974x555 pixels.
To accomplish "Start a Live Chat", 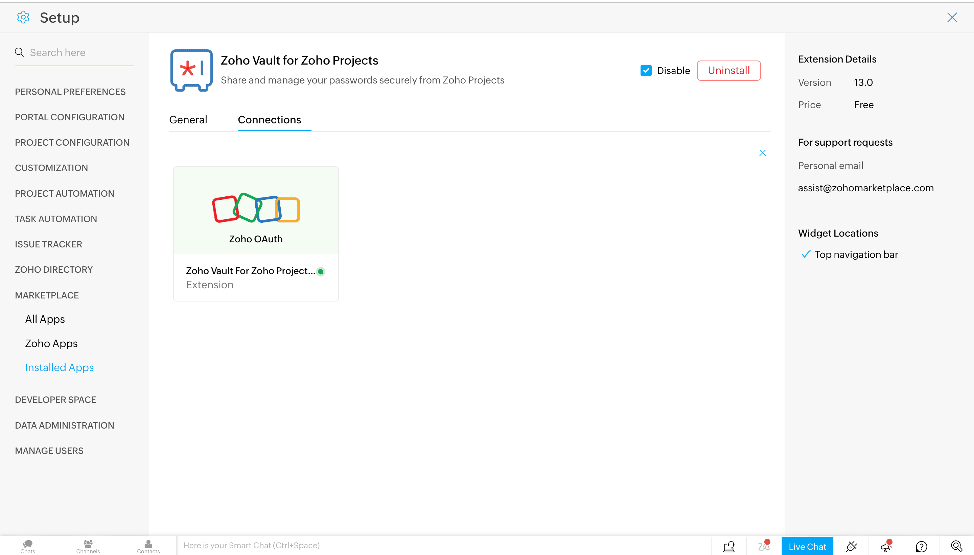I will [807, 546].
